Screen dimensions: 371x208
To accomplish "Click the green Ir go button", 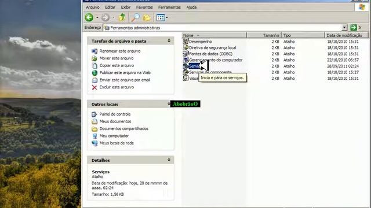I will point(354,28).
